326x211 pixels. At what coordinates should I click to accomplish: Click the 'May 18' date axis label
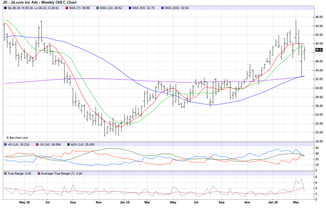tap(24, 202)
